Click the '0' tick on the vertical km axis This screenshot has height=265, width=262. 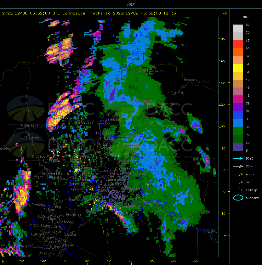coord(225,236)
